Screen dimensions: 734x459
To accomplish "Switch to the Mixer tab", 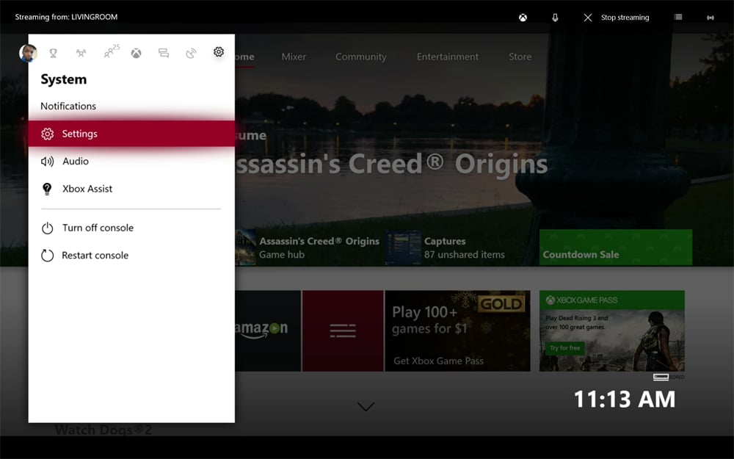I will [x=293, y=57].
